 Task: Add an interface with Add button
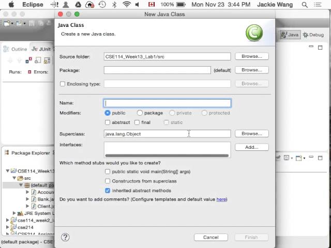(x=252, y=147)
